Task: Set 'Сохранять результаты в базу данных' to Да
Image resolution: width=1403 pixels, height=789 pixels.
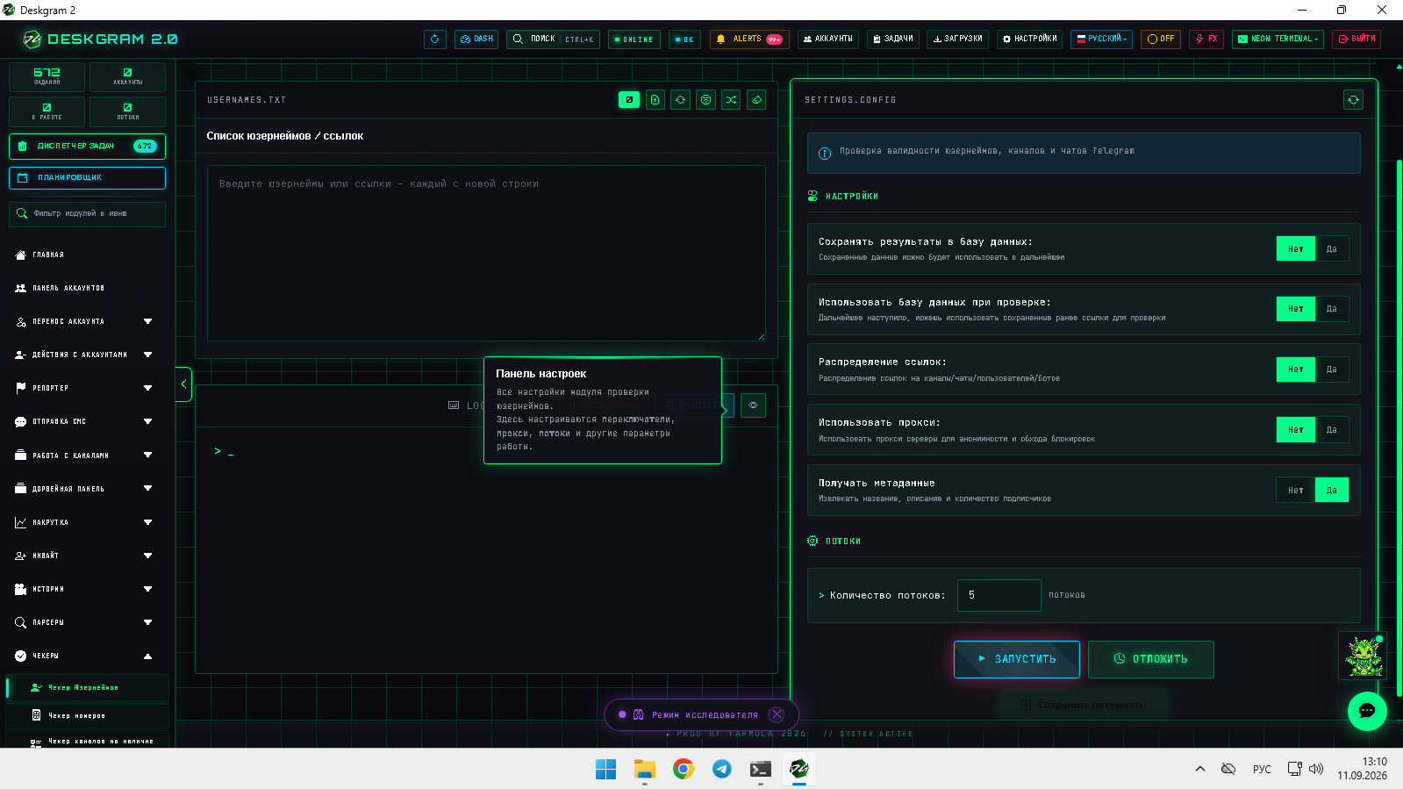Action: click(1331, 249)
